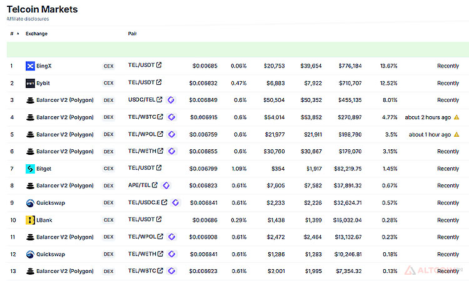Click the 13.67% volume share cell
This screenshot has width=469, height=281.
(388, 66)
